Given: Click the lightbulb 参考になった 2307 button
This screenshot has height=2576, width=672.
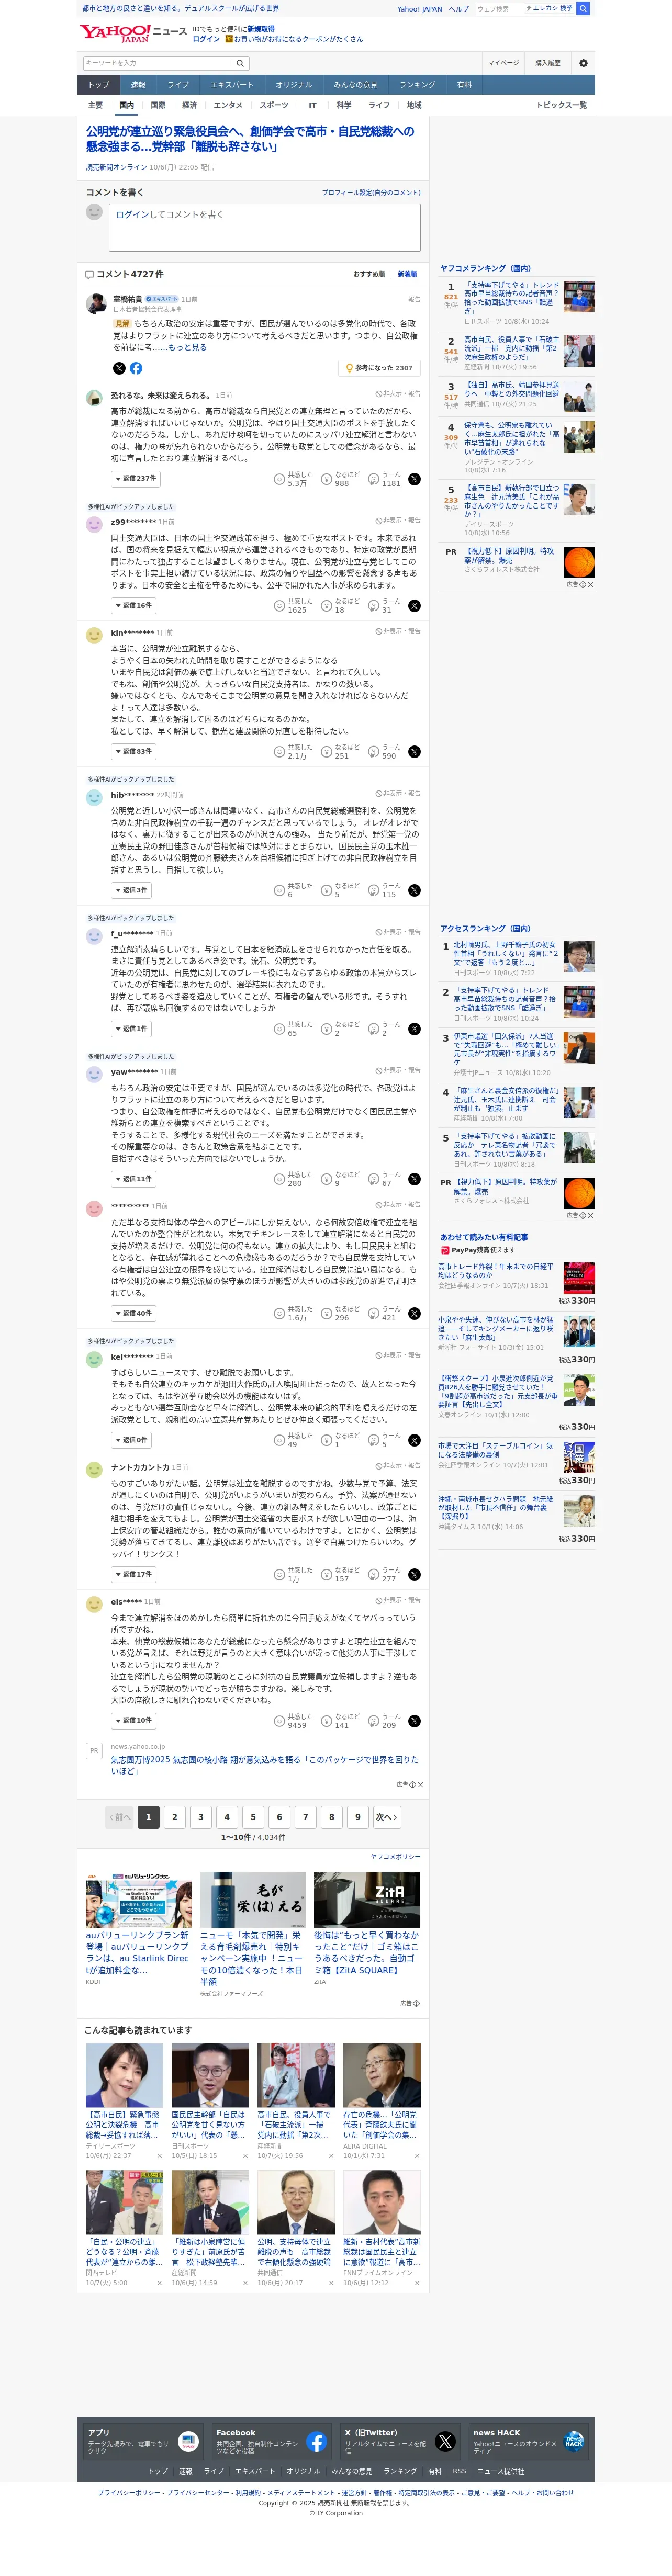Looking at the screenshot, I should [378, 368].
